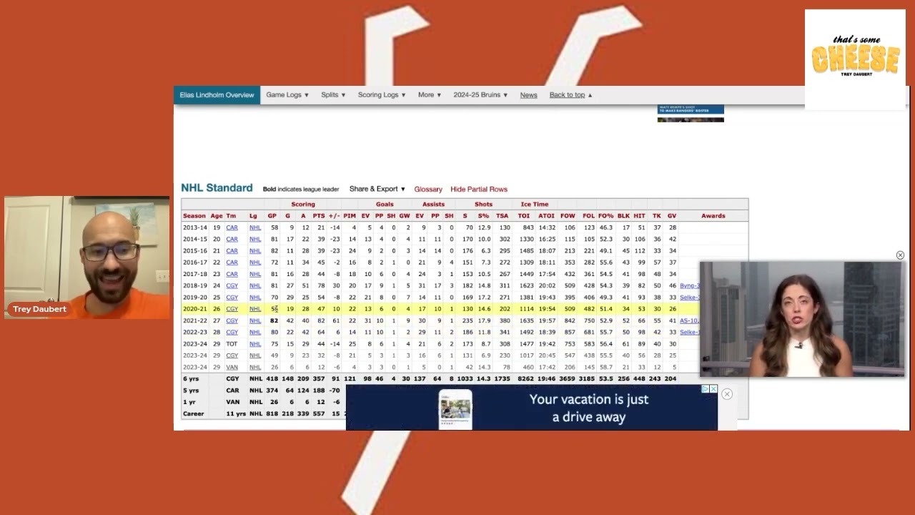The image size is (915, 515).
Task: Click the That's Some Cheese logo
Action: [x=855, y=59]
